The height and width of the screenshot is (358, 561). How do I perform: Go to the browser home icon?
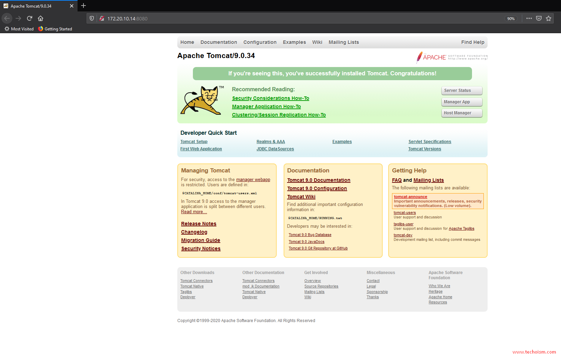click(x=41, y=18)
